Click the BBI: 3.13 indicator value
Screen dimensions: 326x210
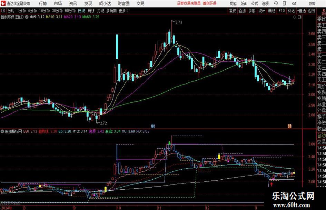pyautogui.click(x=30, y=131)
